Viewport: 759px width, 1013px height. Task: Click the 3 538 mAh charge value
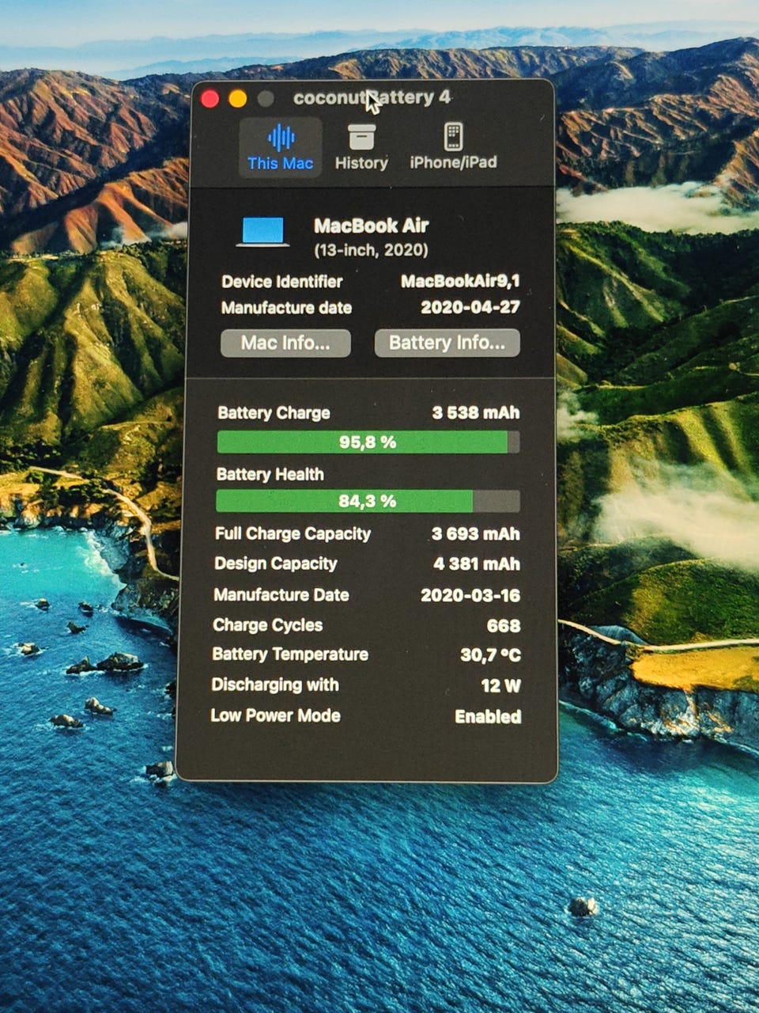476,412
